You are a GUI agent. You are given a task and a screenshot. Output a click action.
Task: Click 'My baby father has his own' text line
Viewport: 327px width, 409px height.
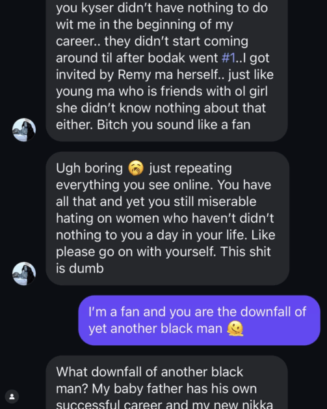(x=174, y=389)
